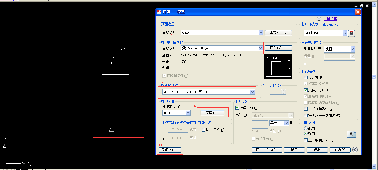This screenshot has height=170, width=378.
Task: Click the 打印到文件 checkbox
Action: pos(164,76)
